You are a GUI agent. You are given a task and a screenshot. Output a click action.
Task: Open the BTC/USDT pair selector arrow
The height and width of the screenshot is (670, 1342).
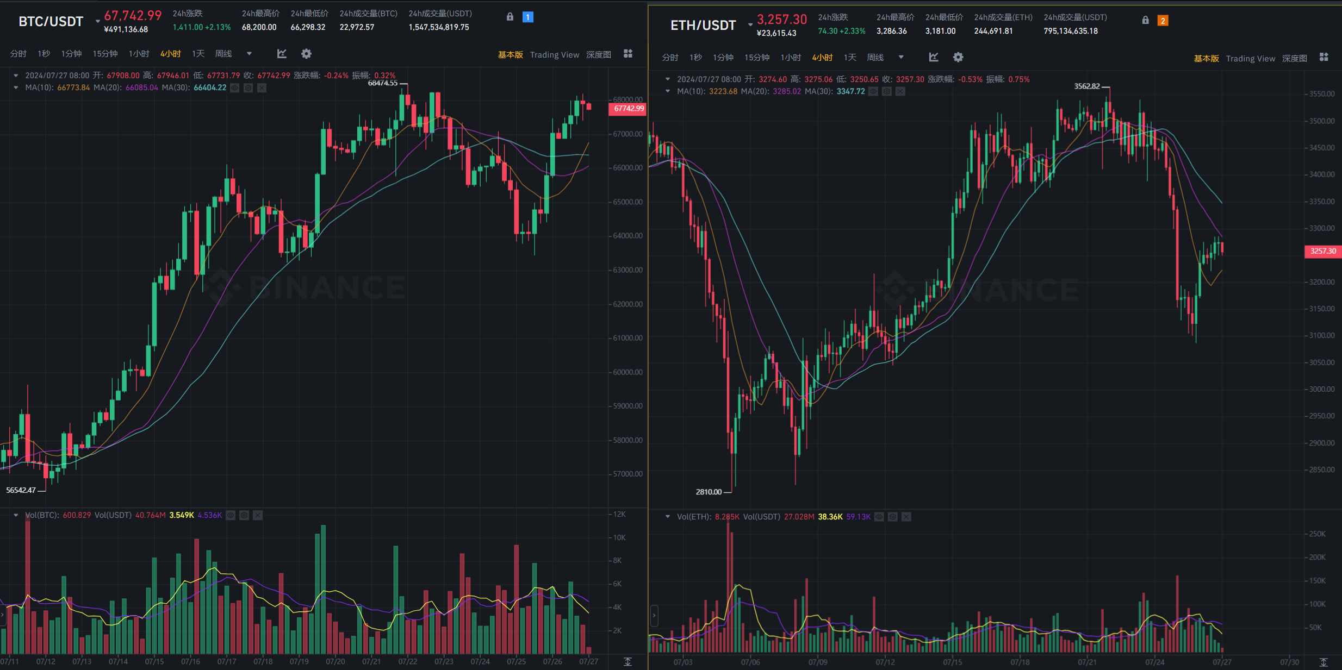97,22
